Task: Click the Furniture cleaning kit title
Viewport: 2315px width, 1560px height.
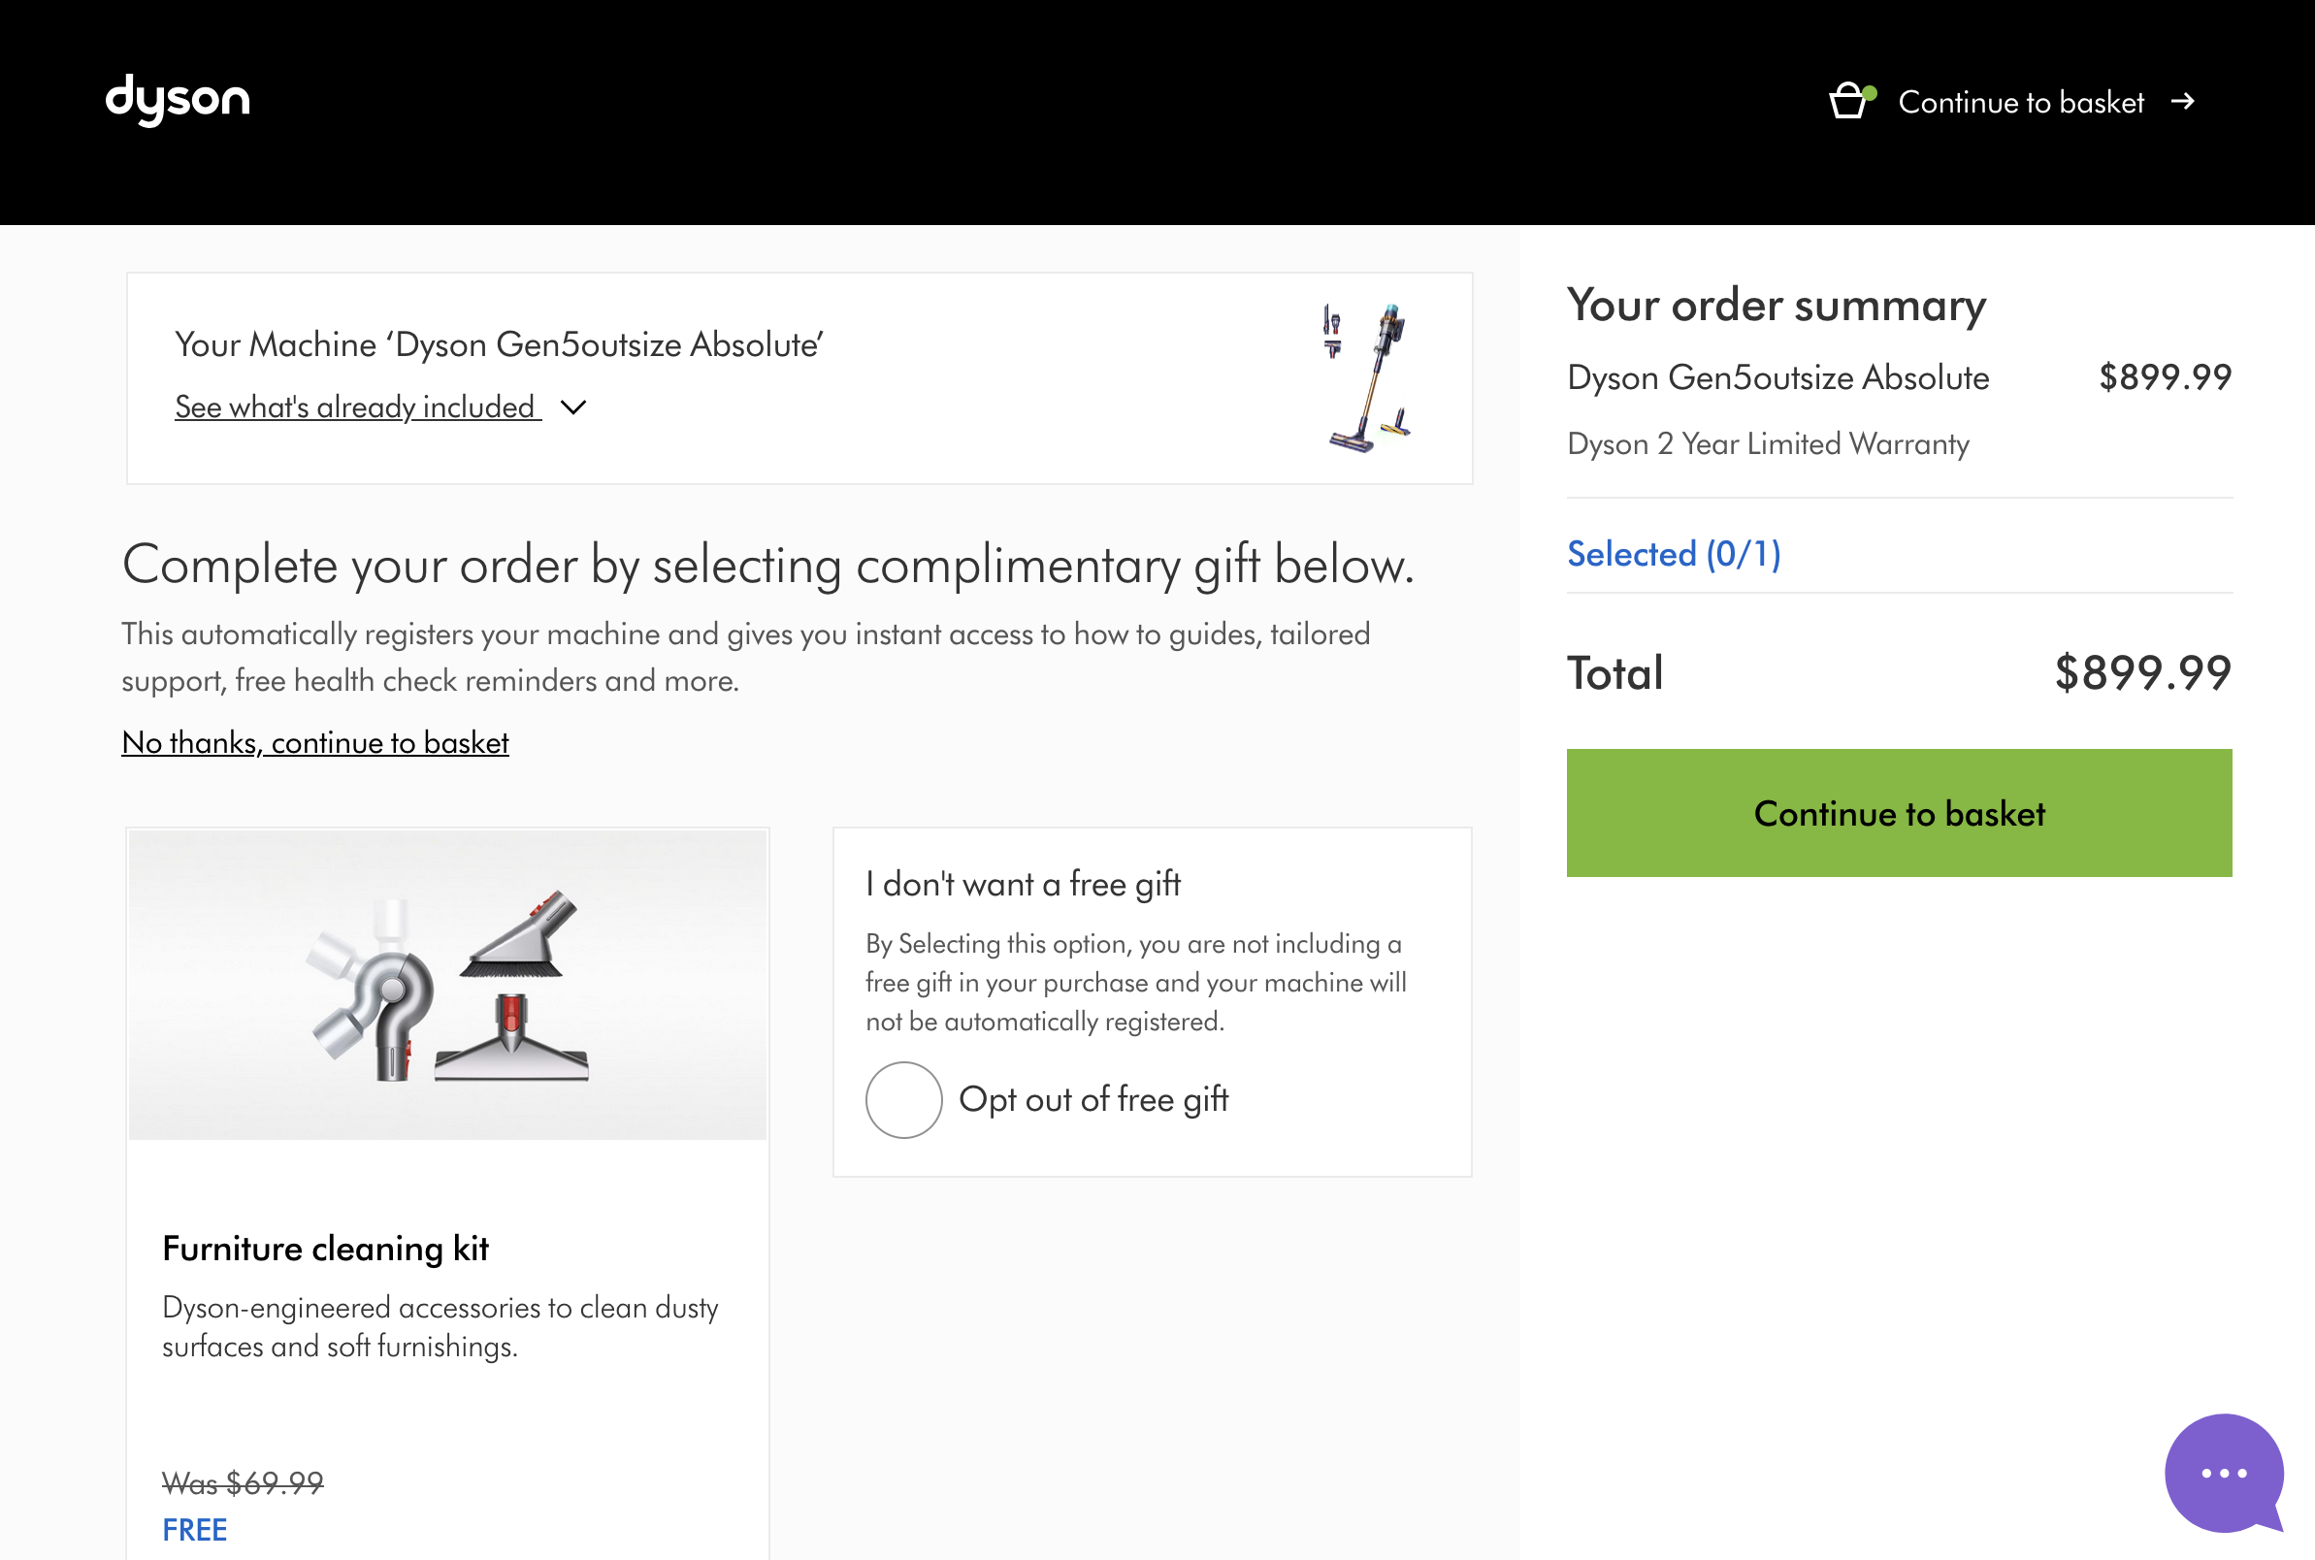Action: 325,1248
